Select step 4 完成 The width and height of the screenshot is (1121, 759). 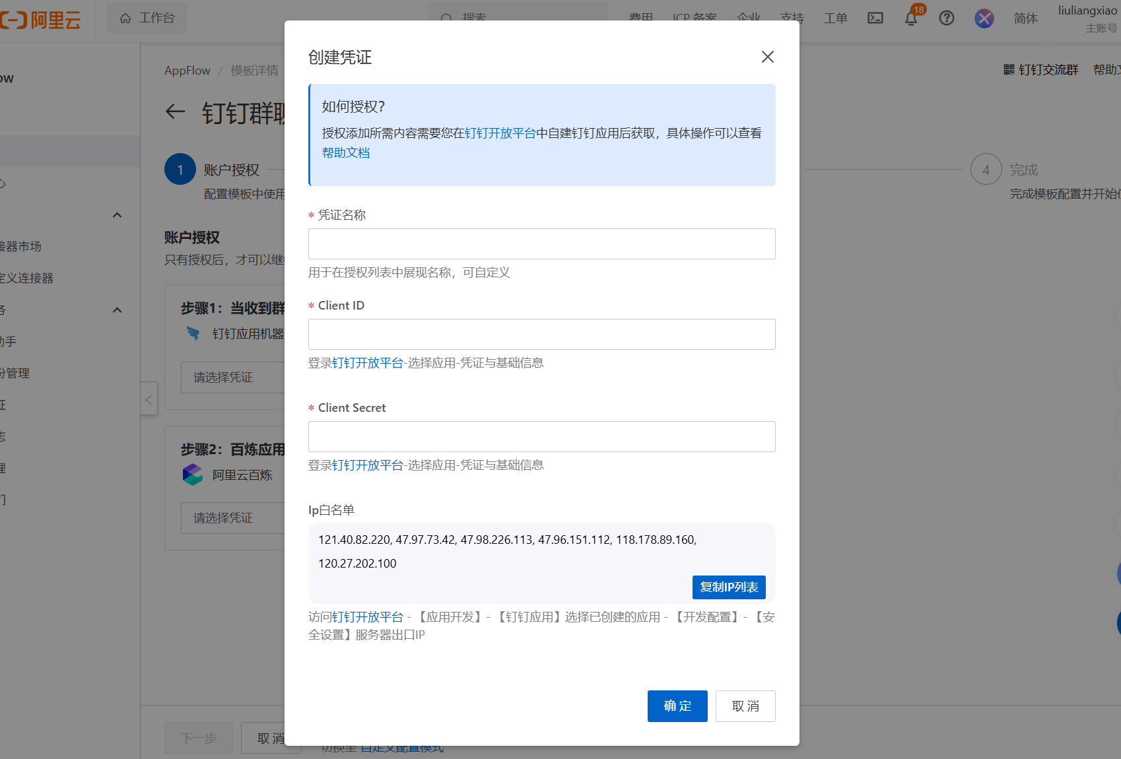(x=986, y=170)
